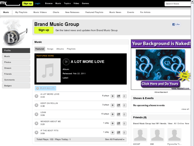The height and width of the screenshot is (146, 194).
Task: Add IF THE BOOT FITS with plus icon
Action: [x=113, y=133]
